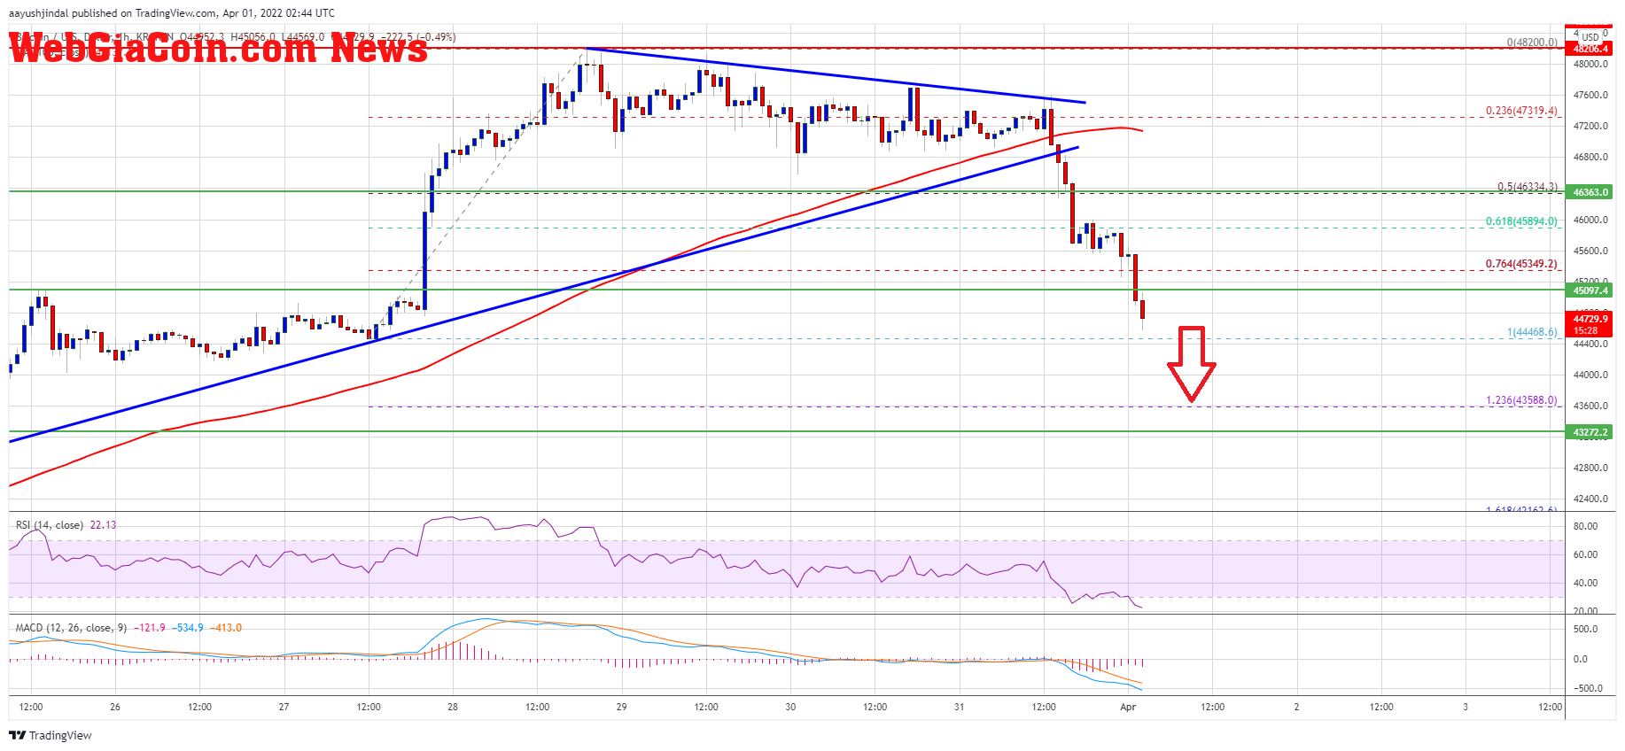This screenshot has width=1625, height=751.
Task: Select the 0.764(45349.2) Fibonacci label
Action: click(1521, 264)
